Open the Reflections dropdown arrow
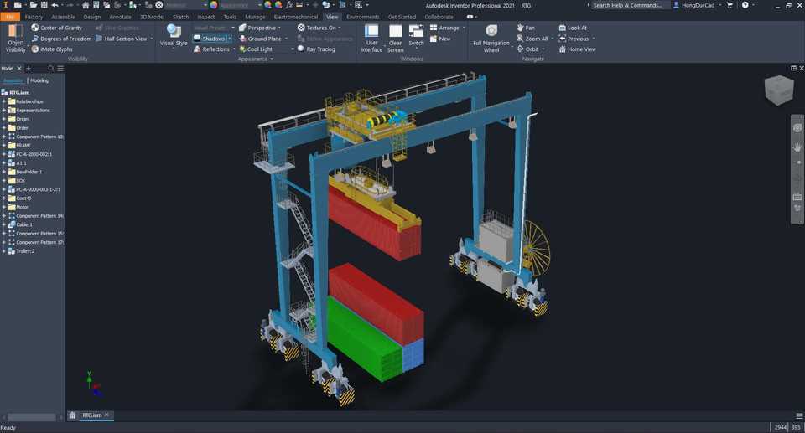This screenshot has height=433, width=805. [234, 49]
